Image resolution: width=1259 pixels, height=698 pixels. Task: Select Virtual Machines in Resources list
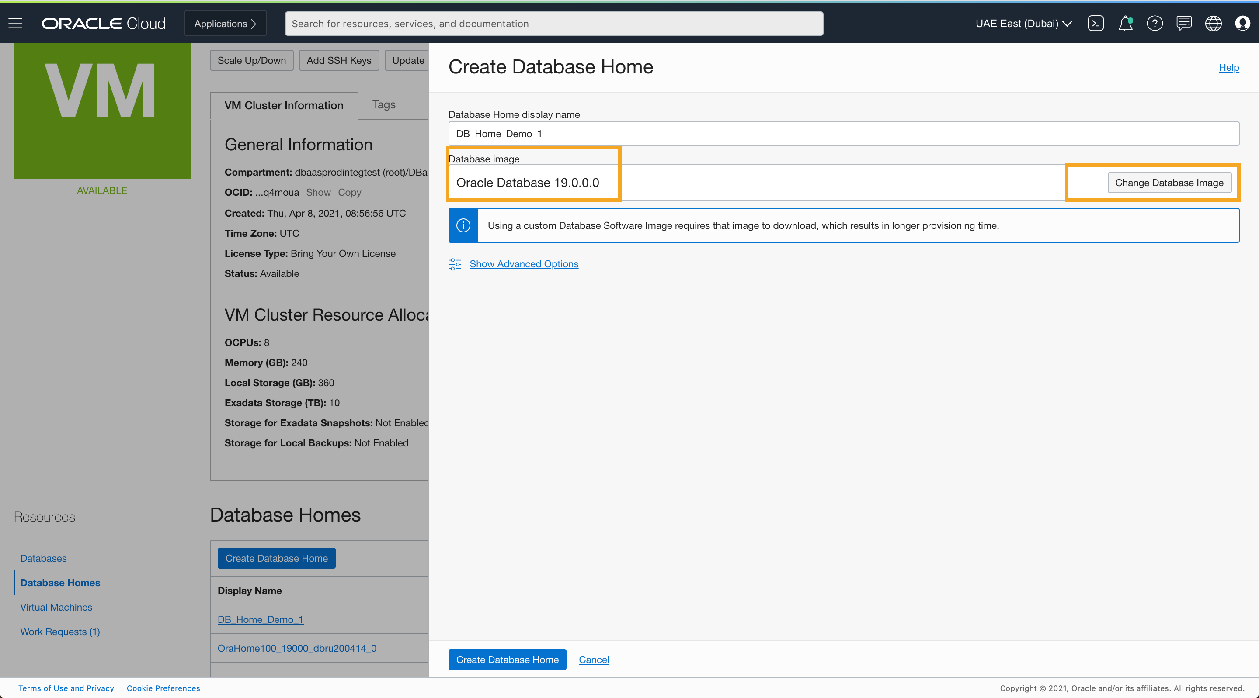(x=56, y=607)
